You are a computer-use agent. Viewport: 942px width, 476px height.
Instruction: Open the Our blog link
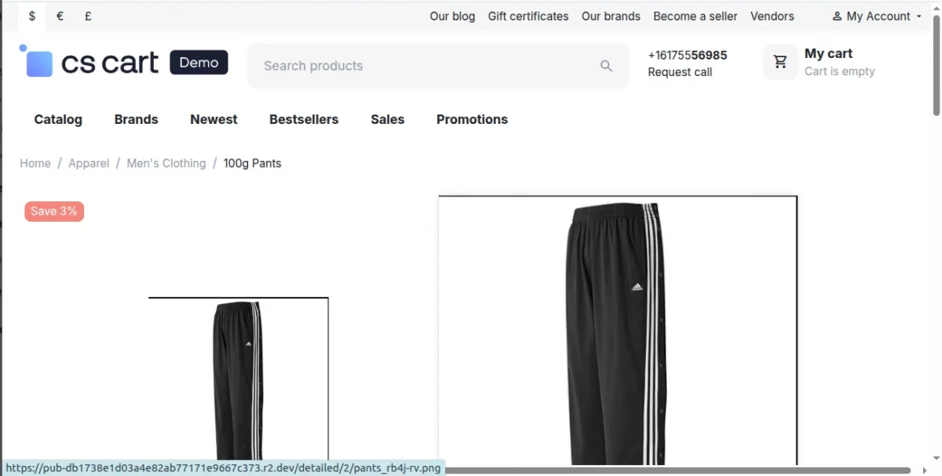point(452,16)
